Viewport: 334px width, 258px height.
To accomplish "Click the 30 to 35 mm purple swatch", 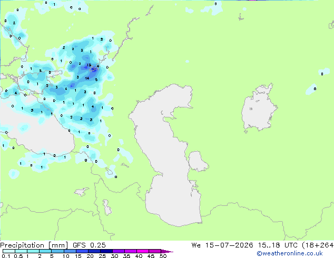I will [119, 251].
